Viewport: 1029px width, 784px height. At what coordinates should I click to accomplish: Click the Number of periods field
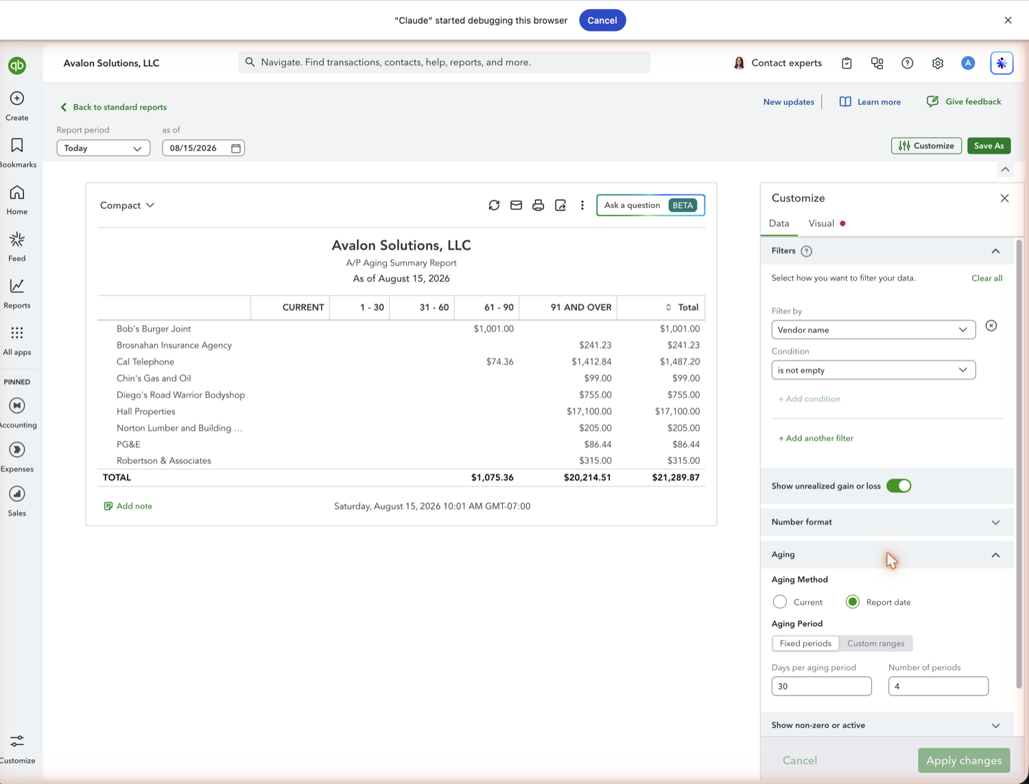[938, 687]
